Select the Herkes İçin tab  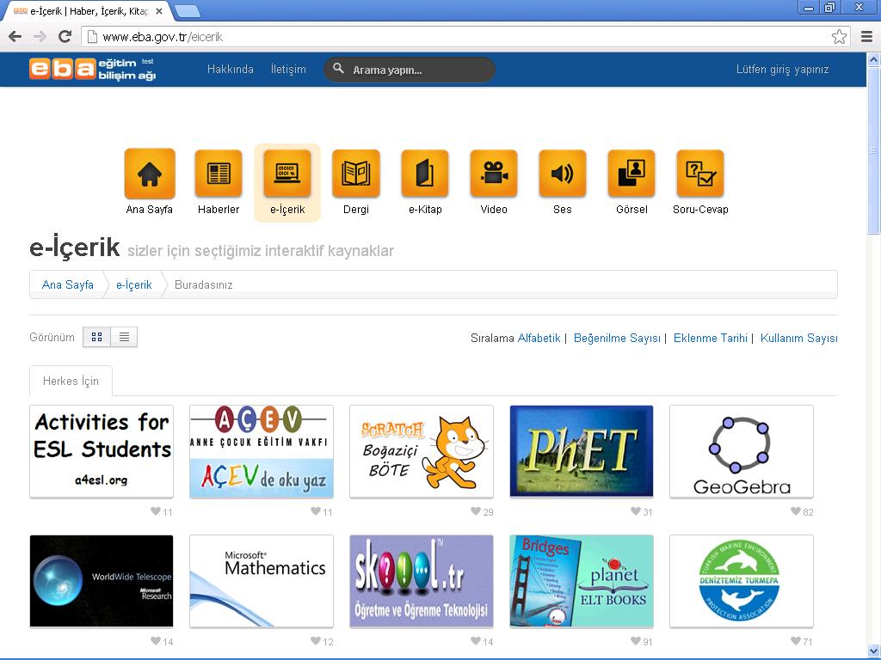pyautogui.click(x=71, y=381)
